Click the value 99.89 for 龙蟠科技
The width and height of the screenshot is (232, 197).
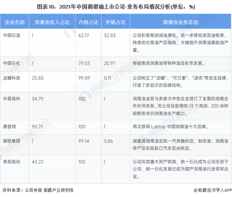[84, 78]
